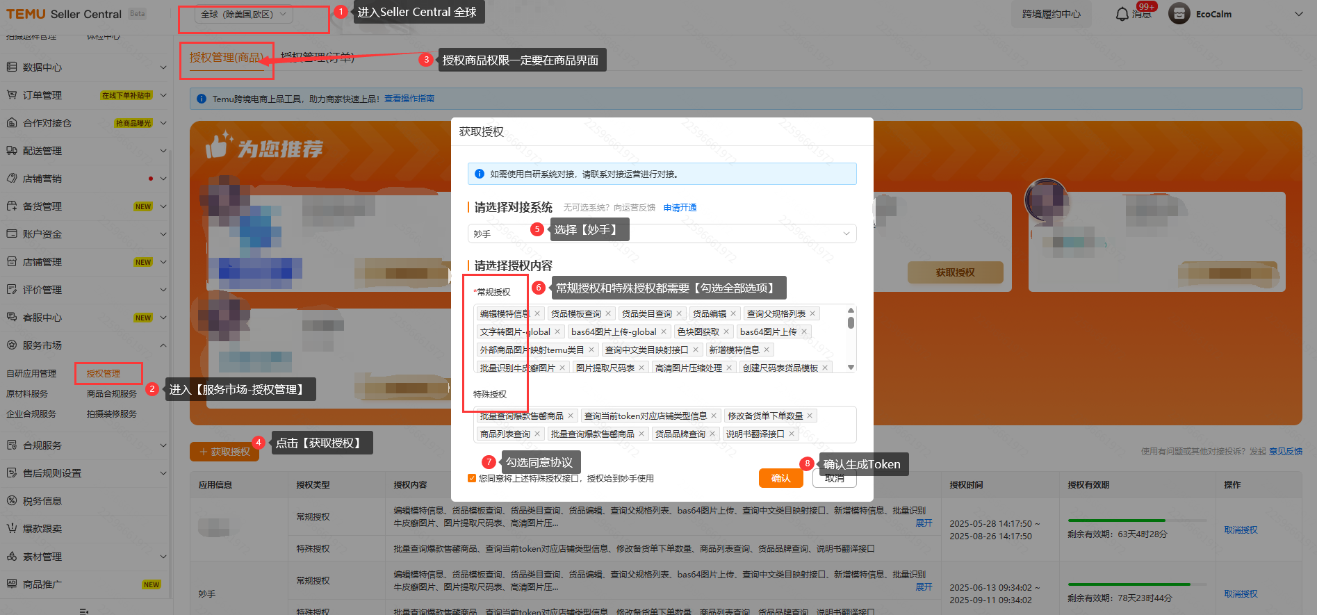Expand the 订单管理 menu chevron
Image resolution: width=1317 pixels, height=615 pixels.
[x=163, y=95]
